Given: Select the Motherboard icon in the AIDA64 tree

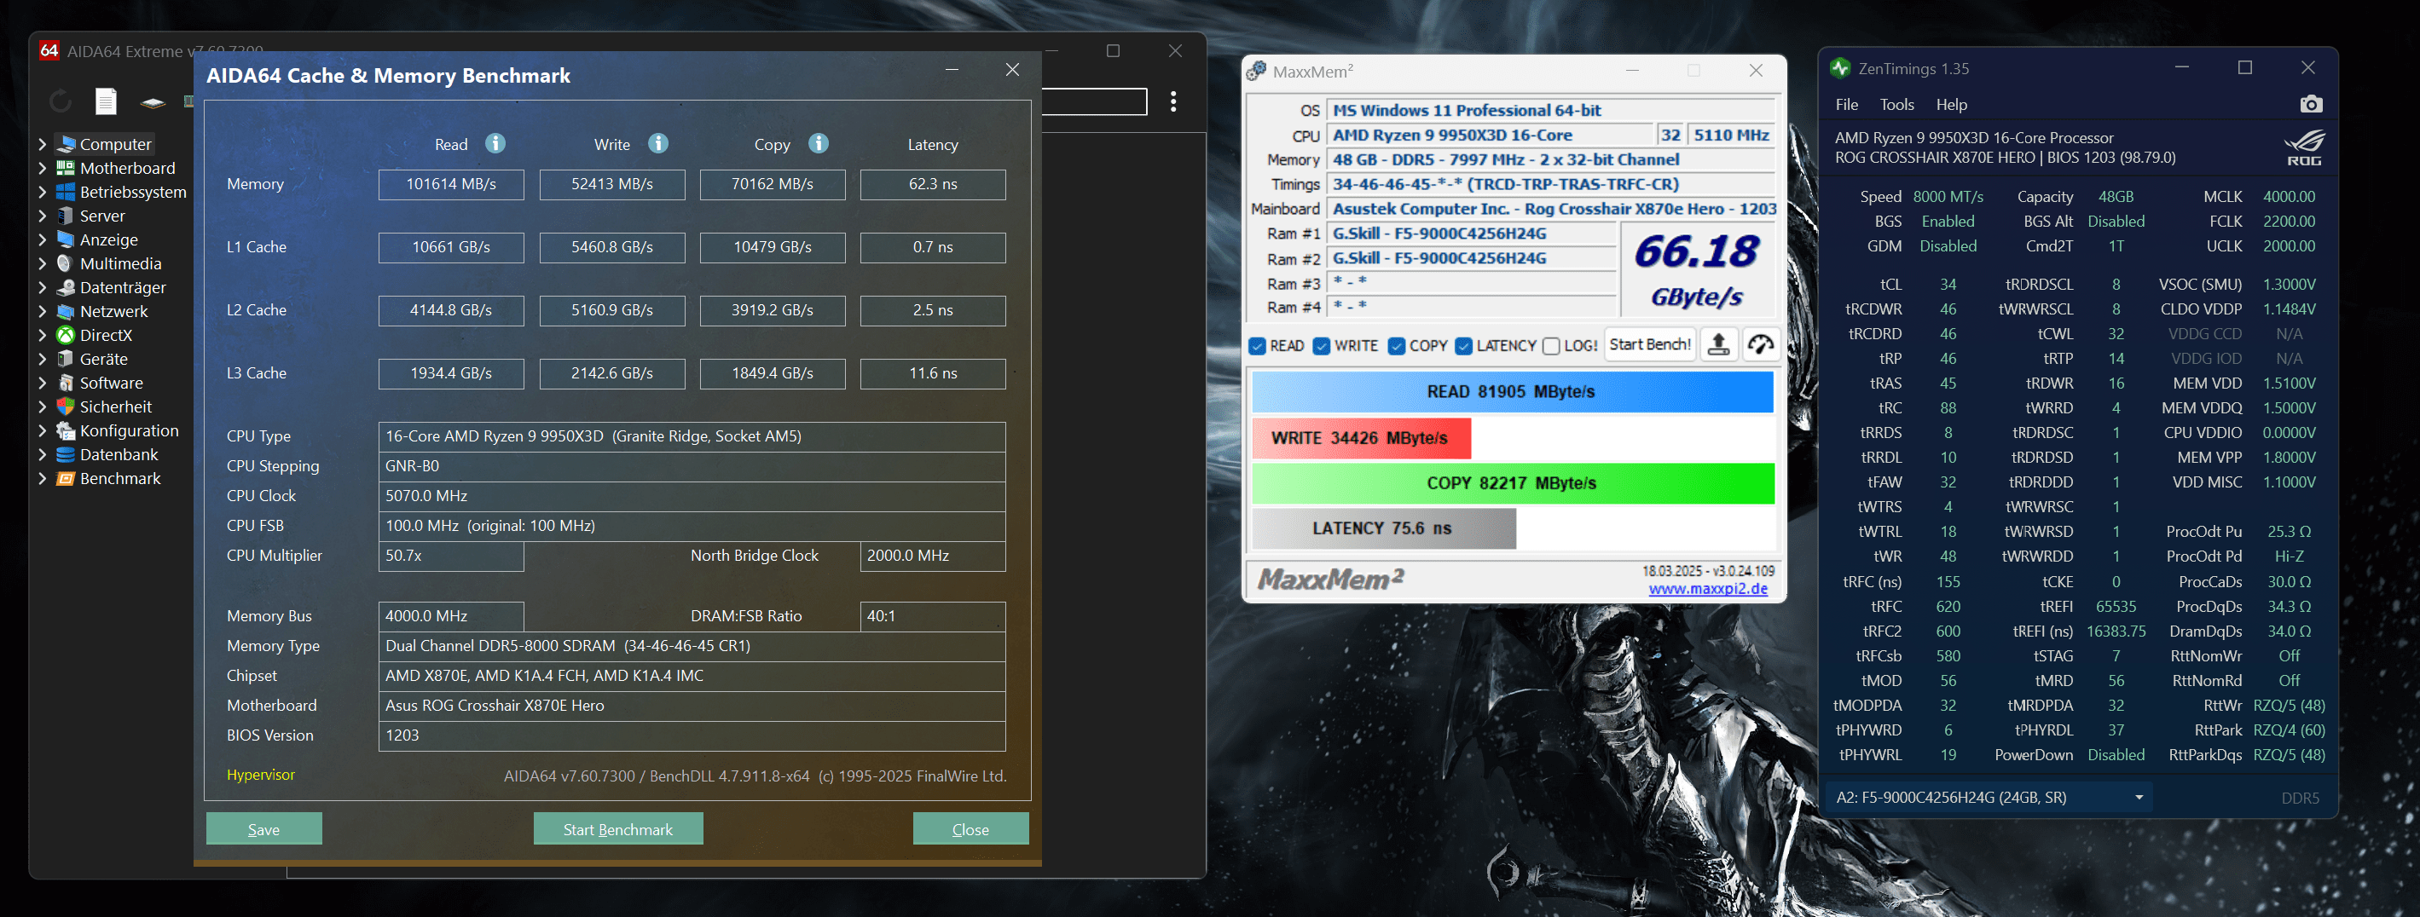Looking at the screenshot, I should 65,168.
